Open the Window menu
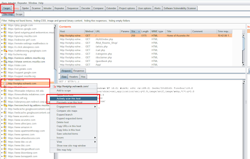The height and width of the screenshot is (159, 250). pos(33,3)
